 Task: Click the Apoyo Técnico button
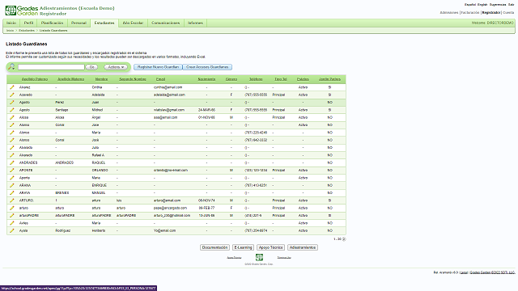(x=270, y=247)
